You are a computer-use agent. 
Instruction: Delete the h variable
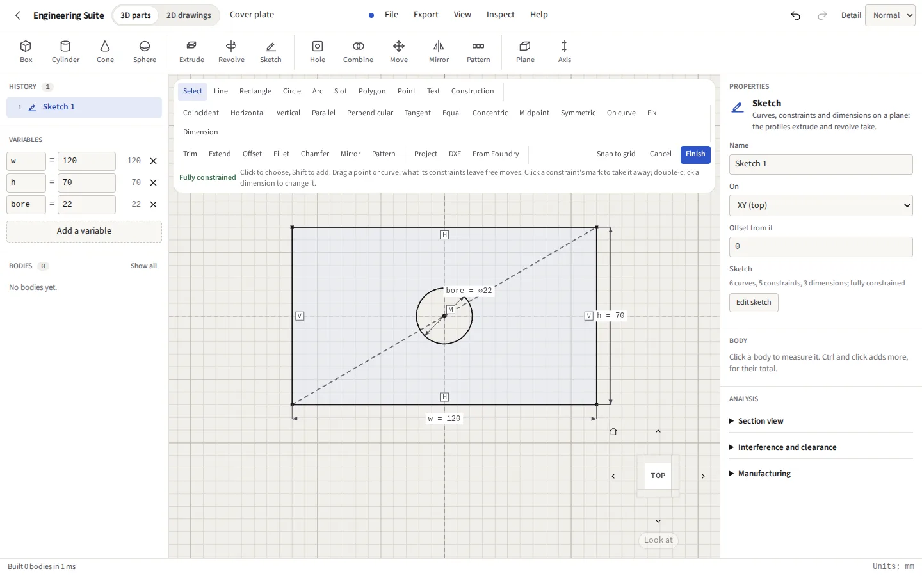click(153, 183)
